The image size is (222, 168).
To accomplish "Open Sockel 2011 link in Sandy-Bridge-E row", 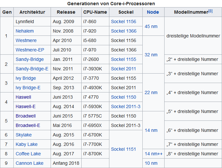I will tap(123, 69).
